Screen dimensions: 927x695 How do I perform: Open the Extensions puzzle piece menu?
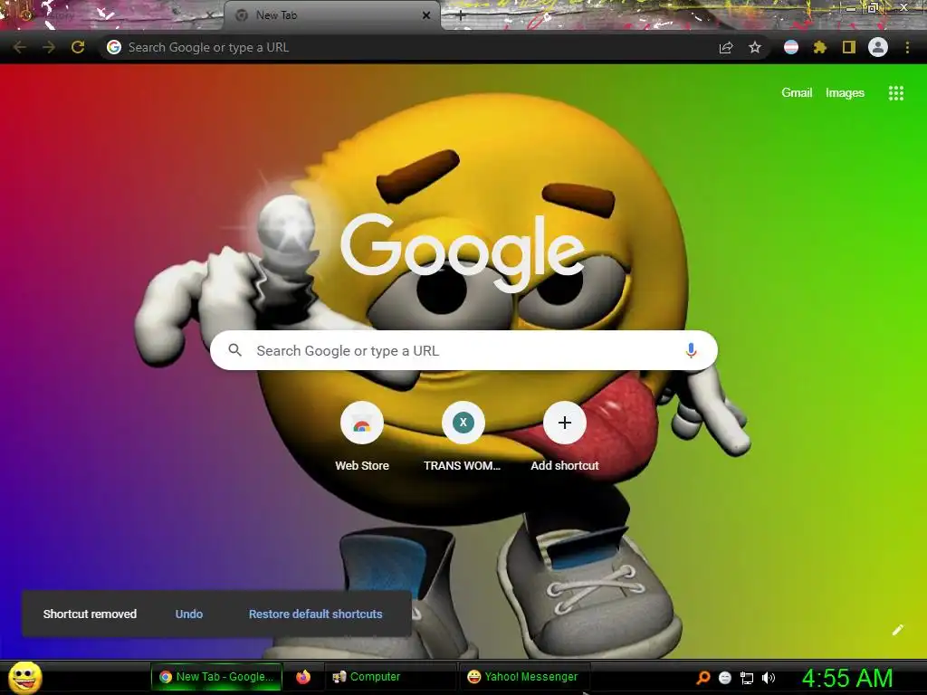[820, 47]
